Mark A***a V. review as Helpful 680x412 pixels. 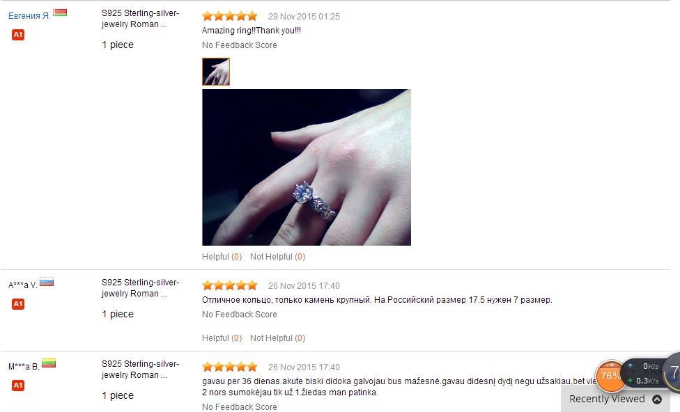tap(222, 338)
